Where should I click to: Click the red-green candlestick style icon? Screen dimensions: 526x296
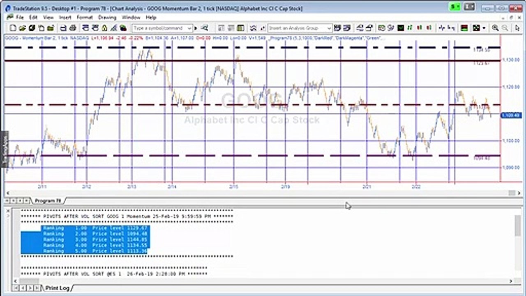pyautogui.click(x=419, y=28)
